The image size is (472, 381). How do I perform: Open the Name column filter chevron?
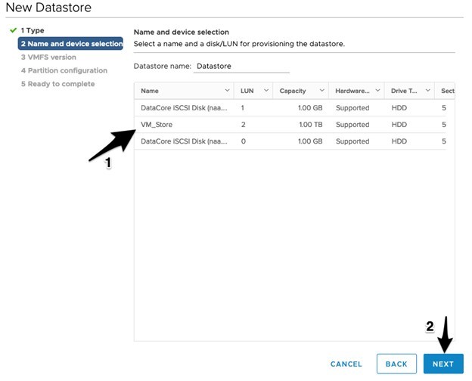point(227,90)
